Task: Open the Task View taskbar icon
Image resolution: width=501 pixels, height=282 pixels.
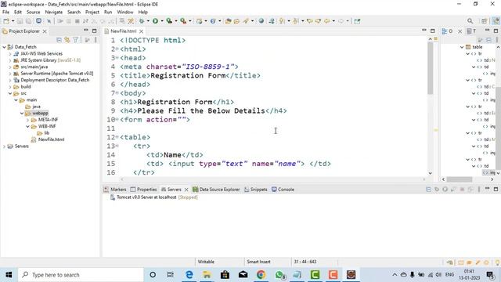Action: (x=171, y=275)
